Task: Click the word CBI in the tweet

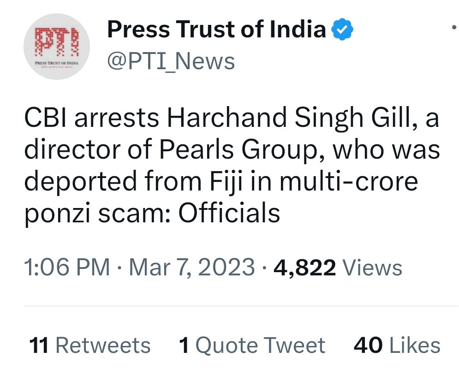Action: pyautogui.click(x=45, y=119)
